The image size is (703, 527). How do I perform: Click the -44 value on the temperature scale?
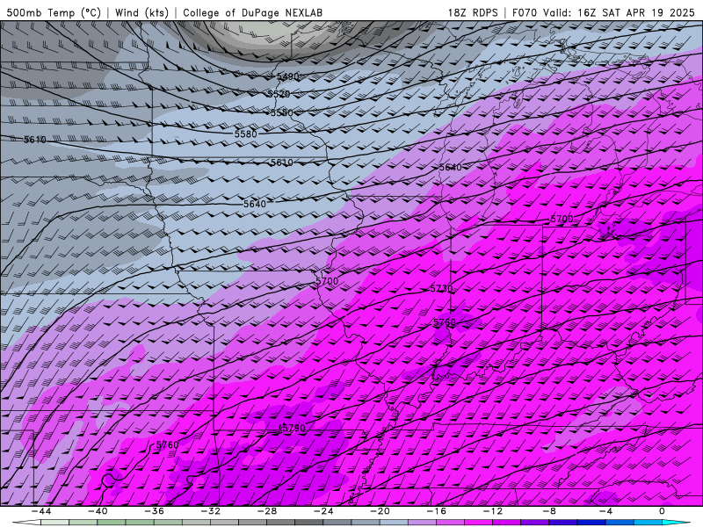tap(40, 511)
